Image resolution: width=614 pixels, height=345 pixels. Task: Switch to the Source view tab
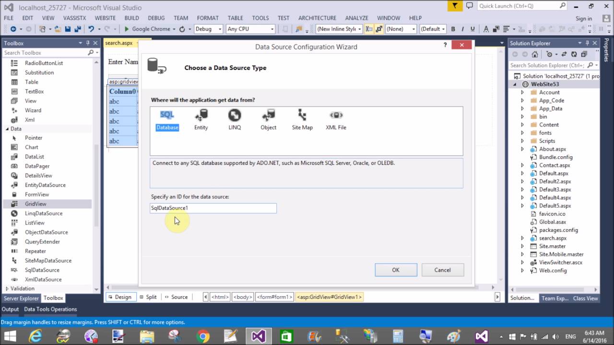click(x=176, y=297)
